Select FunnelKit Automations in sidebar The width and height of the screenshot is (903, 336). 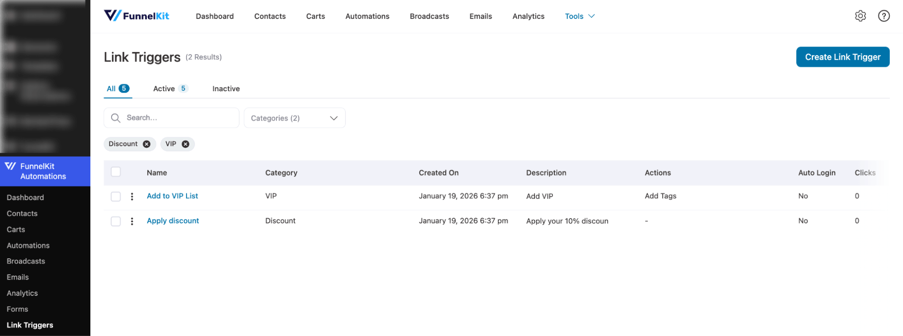[45, 171]
